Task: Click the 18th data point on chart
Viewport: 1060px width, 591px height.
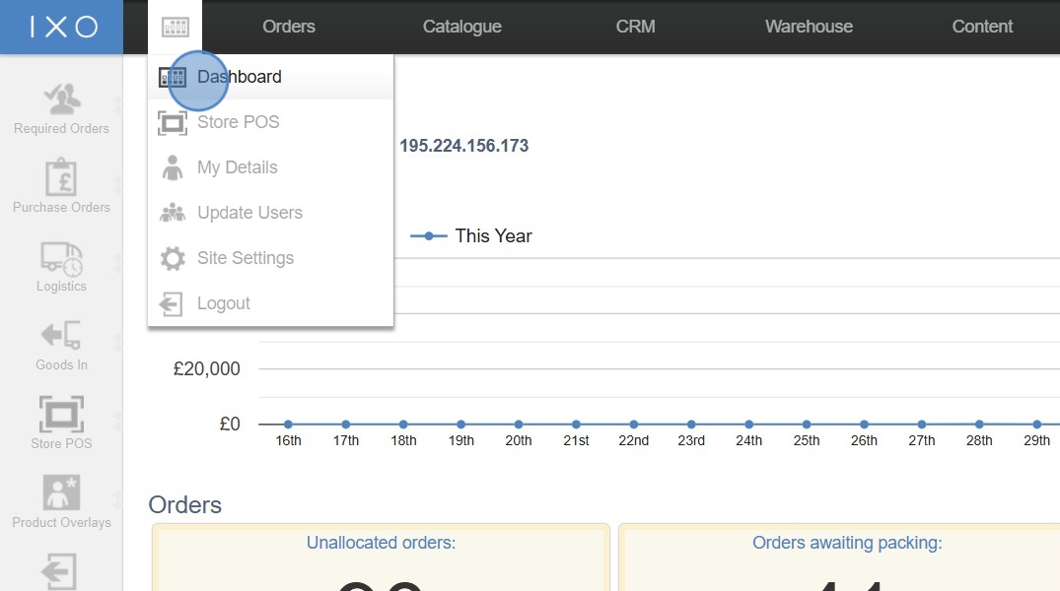Action: pos(403,425)
